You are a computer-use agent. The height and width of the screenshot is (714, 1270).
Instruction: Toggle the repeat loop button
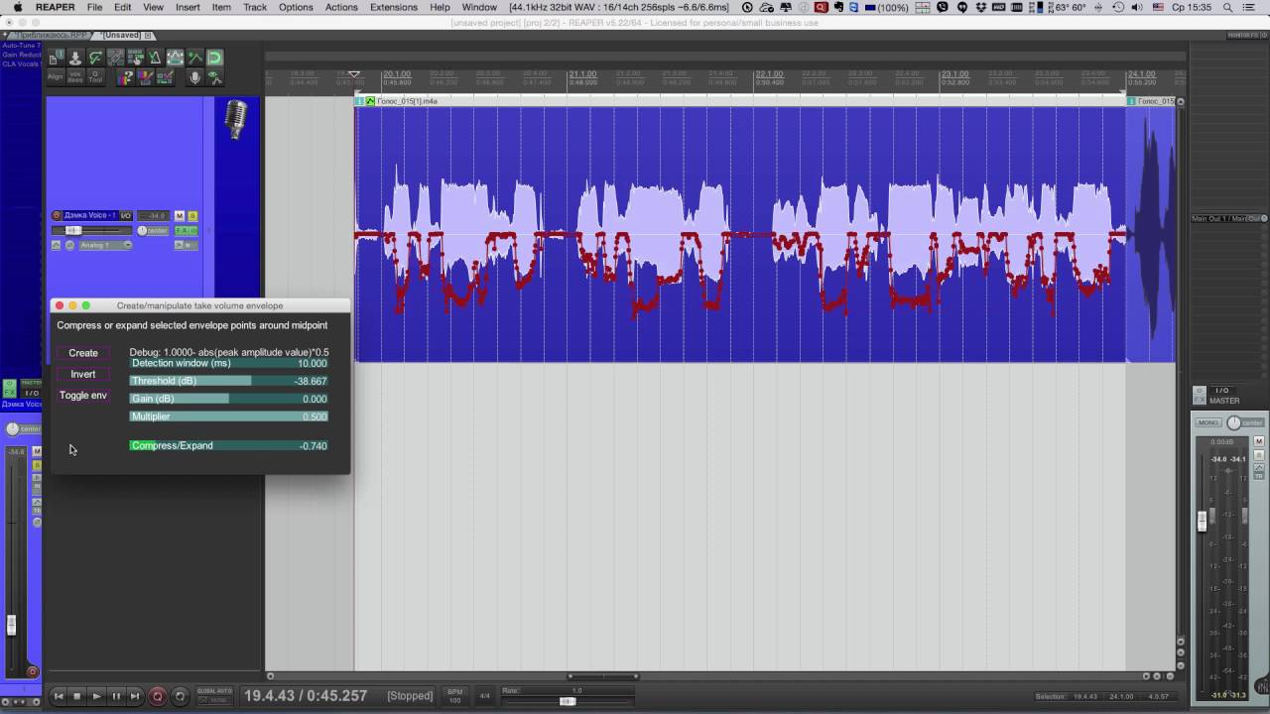click(x=180, y=696)
